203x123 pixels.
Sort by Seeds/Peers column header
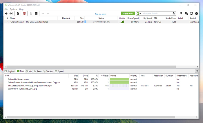point(171,18)
